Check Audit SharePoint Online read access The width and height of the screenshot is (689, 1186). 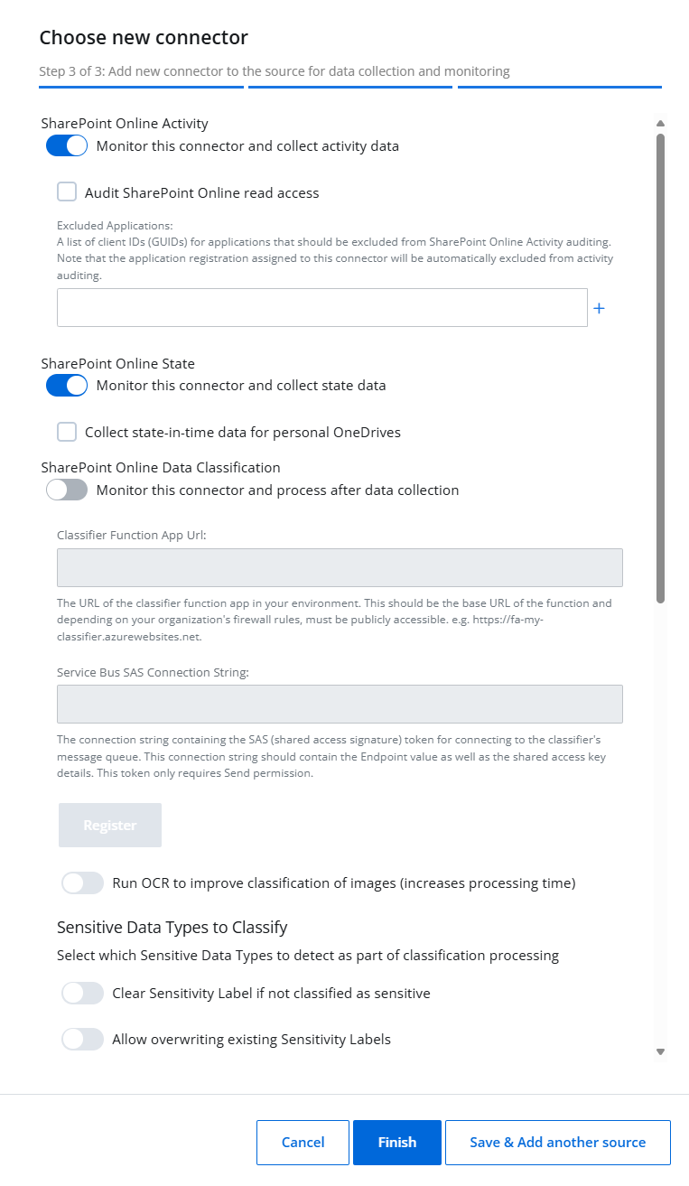point(67,191)
